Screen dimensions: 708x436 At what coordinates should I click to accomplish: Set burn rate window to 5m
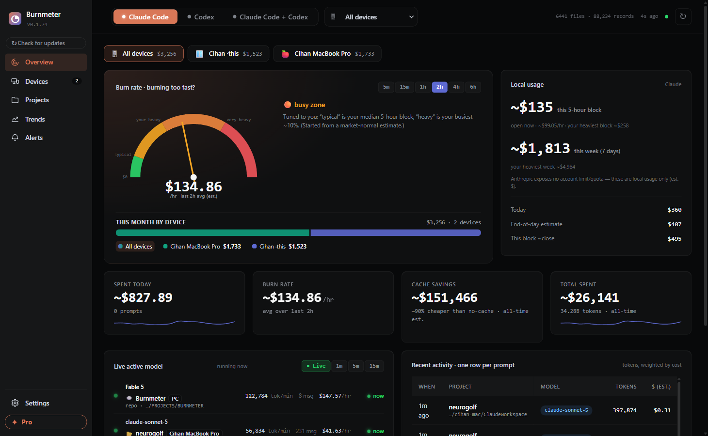386,87
